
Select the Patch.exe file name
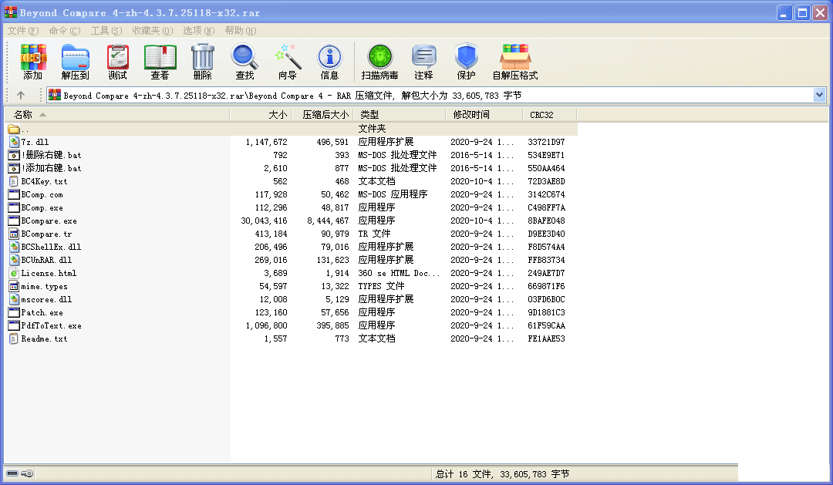(42, 312)
